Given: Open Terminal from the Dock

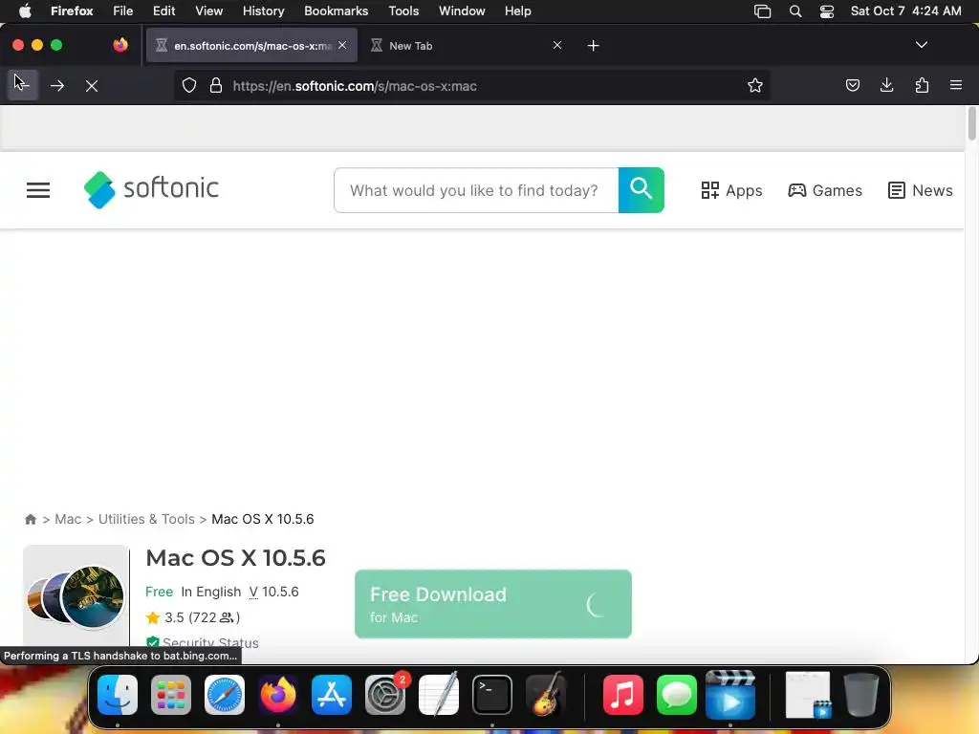Looking at the screenshot, I should coord(492,695).
